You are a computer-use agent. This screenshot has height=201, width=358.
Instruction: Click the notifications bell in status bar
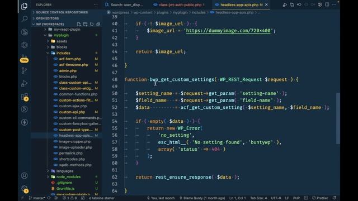click(335, 198)
